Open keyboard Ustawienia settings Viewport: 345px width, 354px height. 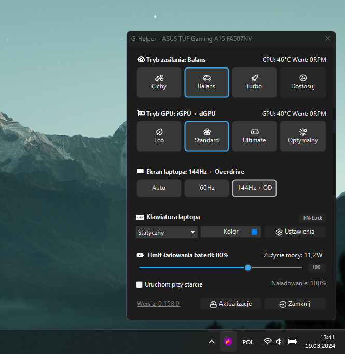(x=295, y=232)
